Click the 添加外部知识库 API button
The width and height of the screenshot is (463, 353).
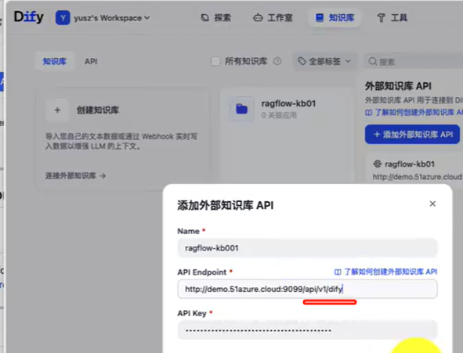pyautogui.click(x=412, y=135)
